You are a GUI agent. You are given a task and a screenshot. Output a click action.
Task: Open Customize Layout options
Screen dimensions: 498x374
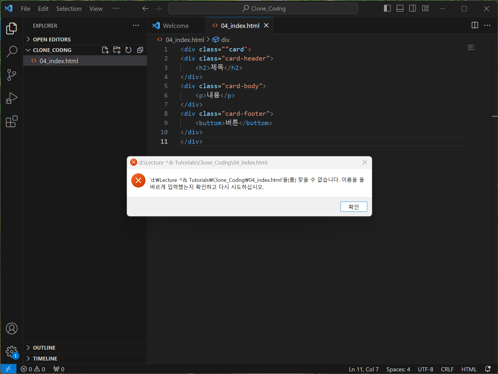425,9
